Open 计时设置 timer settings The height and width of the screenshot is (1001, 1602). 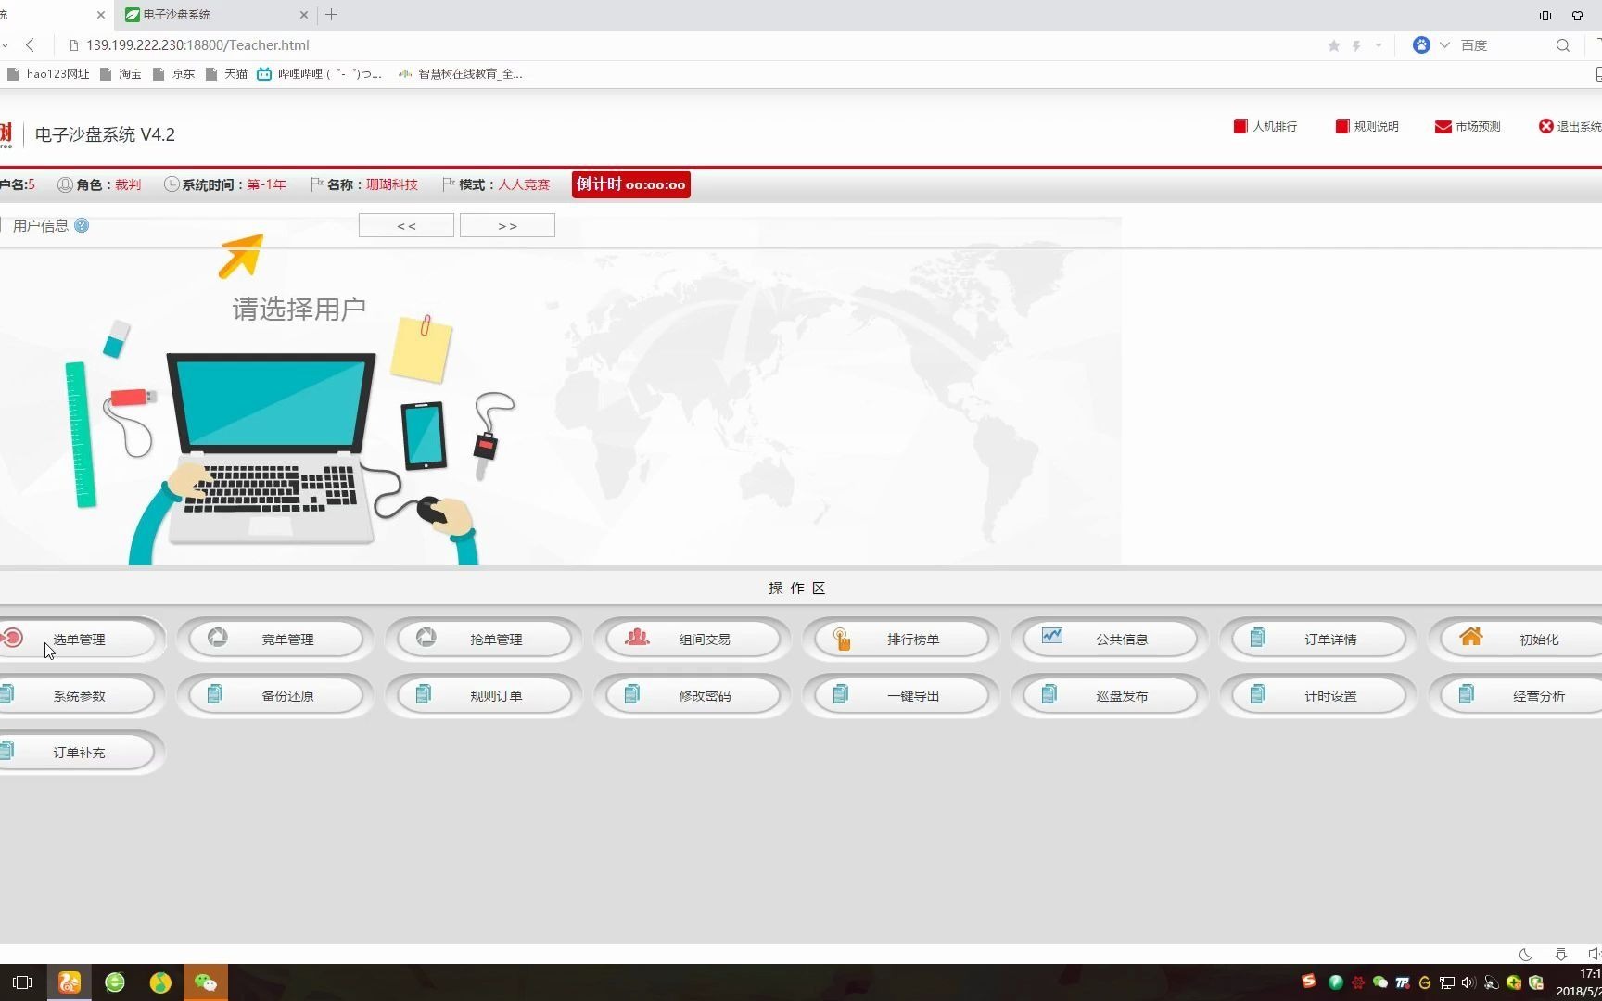1318,696
